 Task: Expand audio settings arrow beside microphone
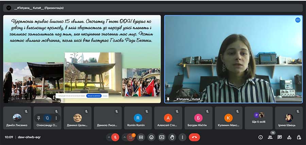[109, 137]
